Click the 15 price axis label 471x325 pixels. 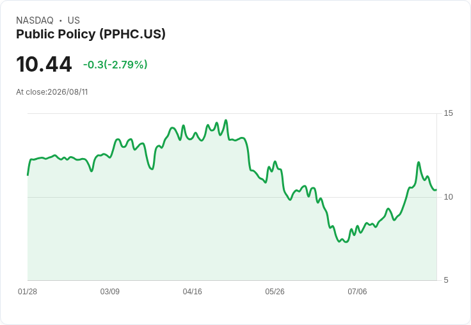click(x=448, y=113)
